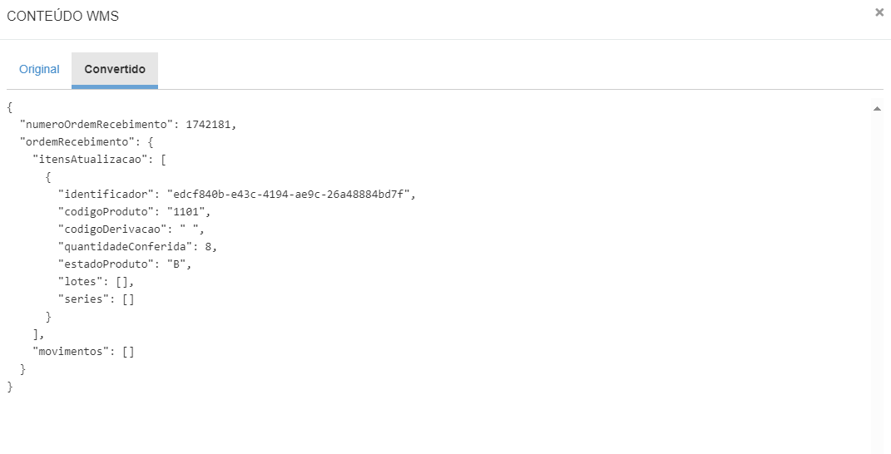Click the "numeroOrdemRecebimento" key

pyautogui.click(x=96, y=125)
